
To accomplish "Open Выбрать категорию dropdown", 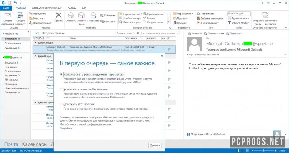I will [211, 18].
